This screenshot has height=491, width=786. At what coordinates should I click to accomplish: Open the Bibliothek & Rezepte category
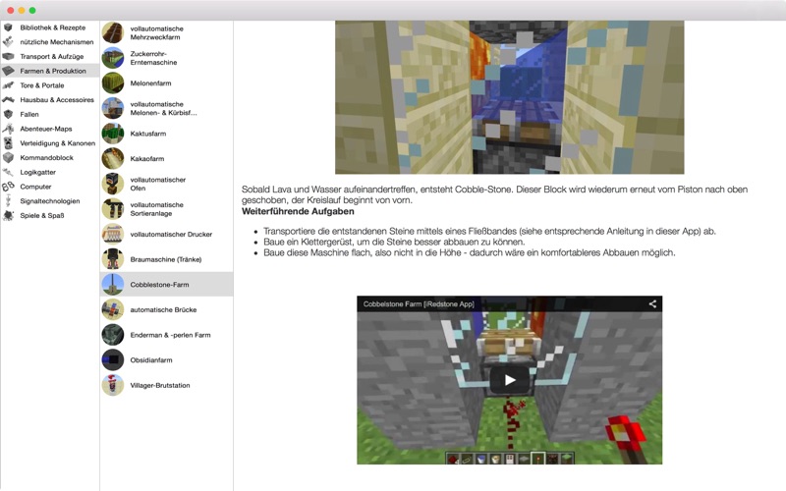coord(53,27)
